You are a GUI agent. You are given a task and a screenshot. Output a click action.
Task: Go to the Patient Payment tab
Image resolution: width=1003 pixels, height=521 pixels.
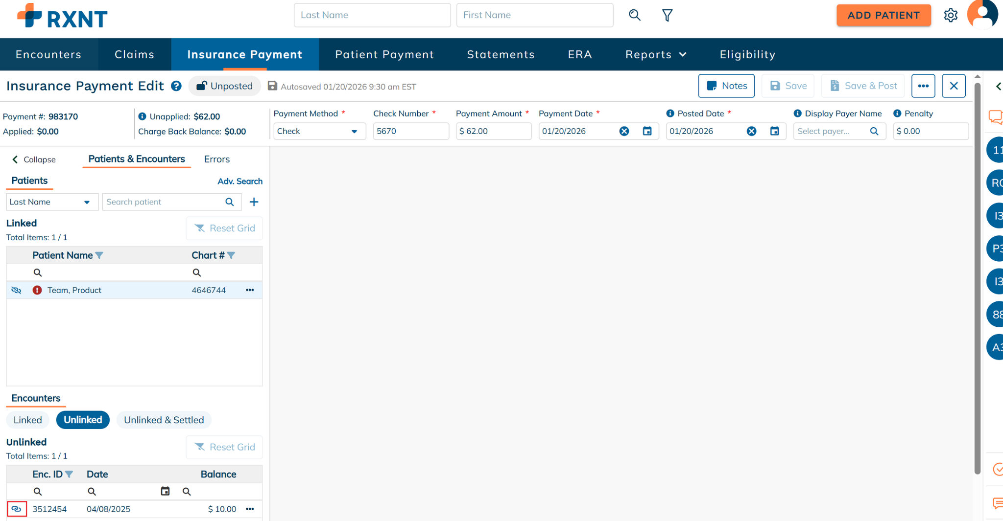coord(384,54)
